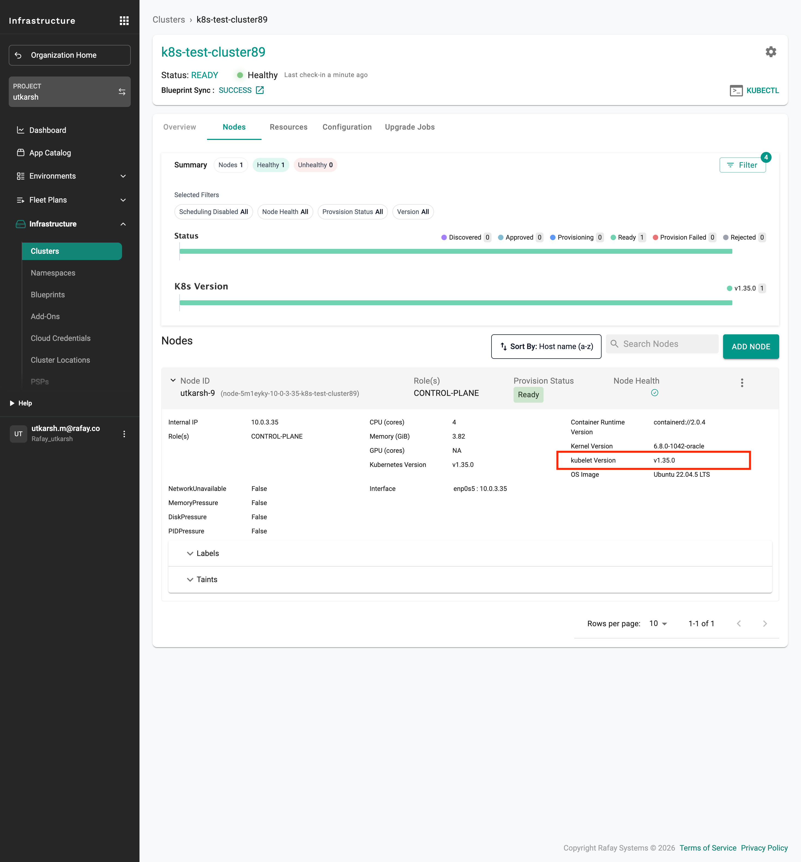Click the Node Health checkmark icon
The image size is (801, 862).
(x=654, y=393)
